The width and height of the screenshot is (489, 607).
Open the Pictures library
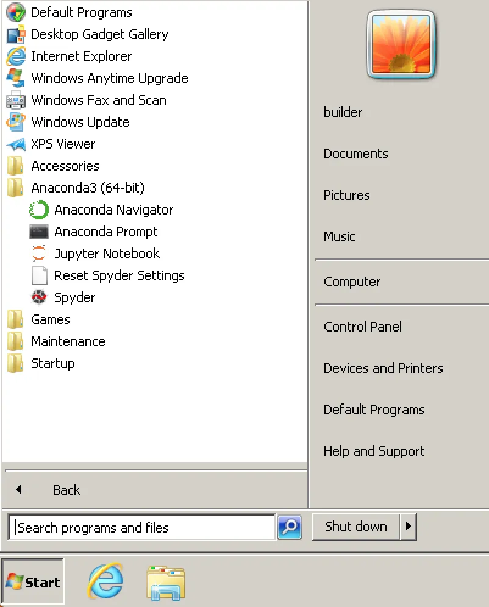(346, 195)
